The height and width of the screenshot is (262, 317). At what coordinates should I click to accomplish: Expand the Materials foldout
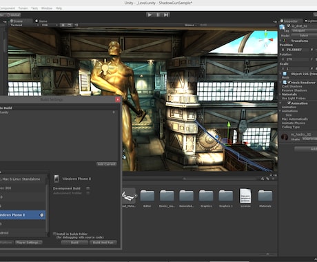click(280, 94)
